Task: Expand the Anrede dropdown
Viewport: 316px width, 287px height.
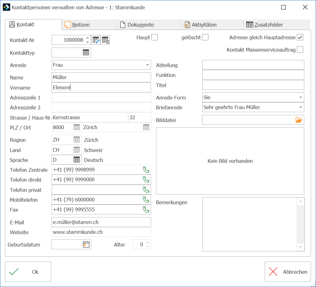Action: click(x=147, y=65)
